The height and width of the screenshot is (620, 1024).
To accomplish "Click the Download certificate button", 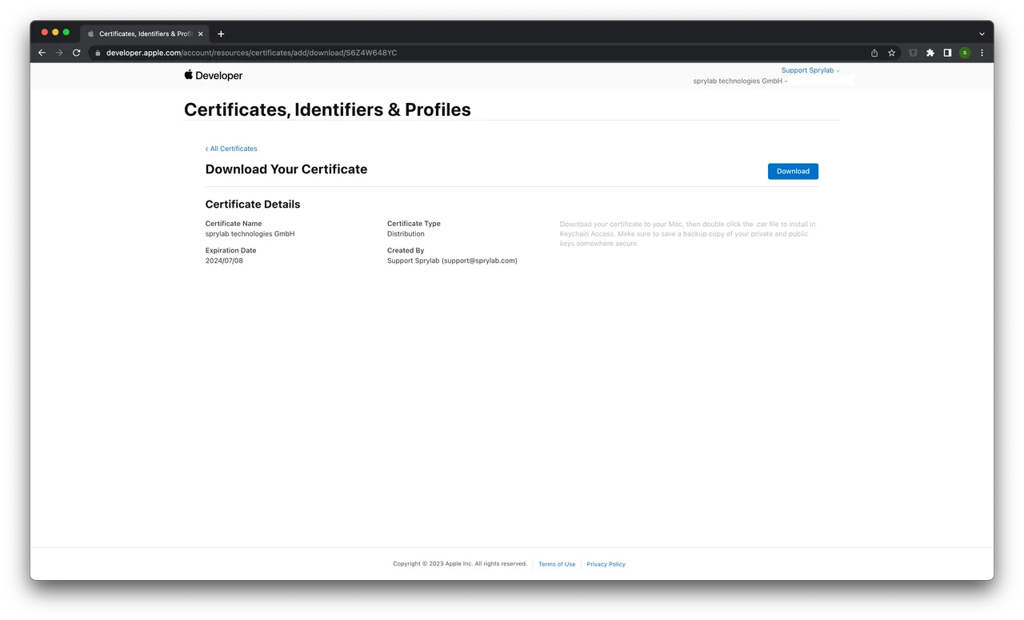I will (793, 171).
